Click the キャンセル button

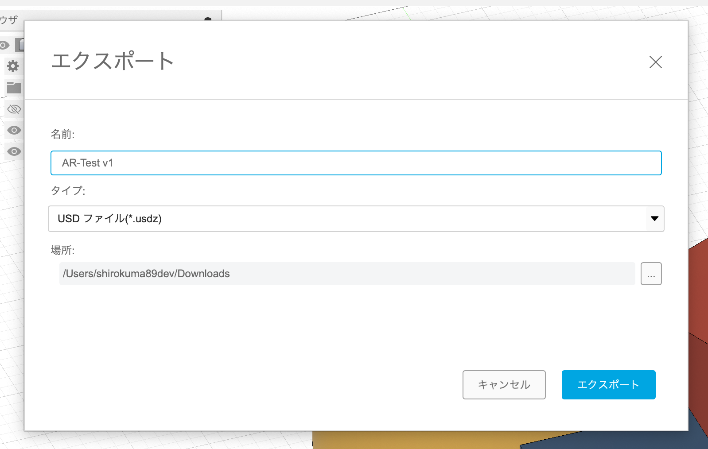point(504,385)
